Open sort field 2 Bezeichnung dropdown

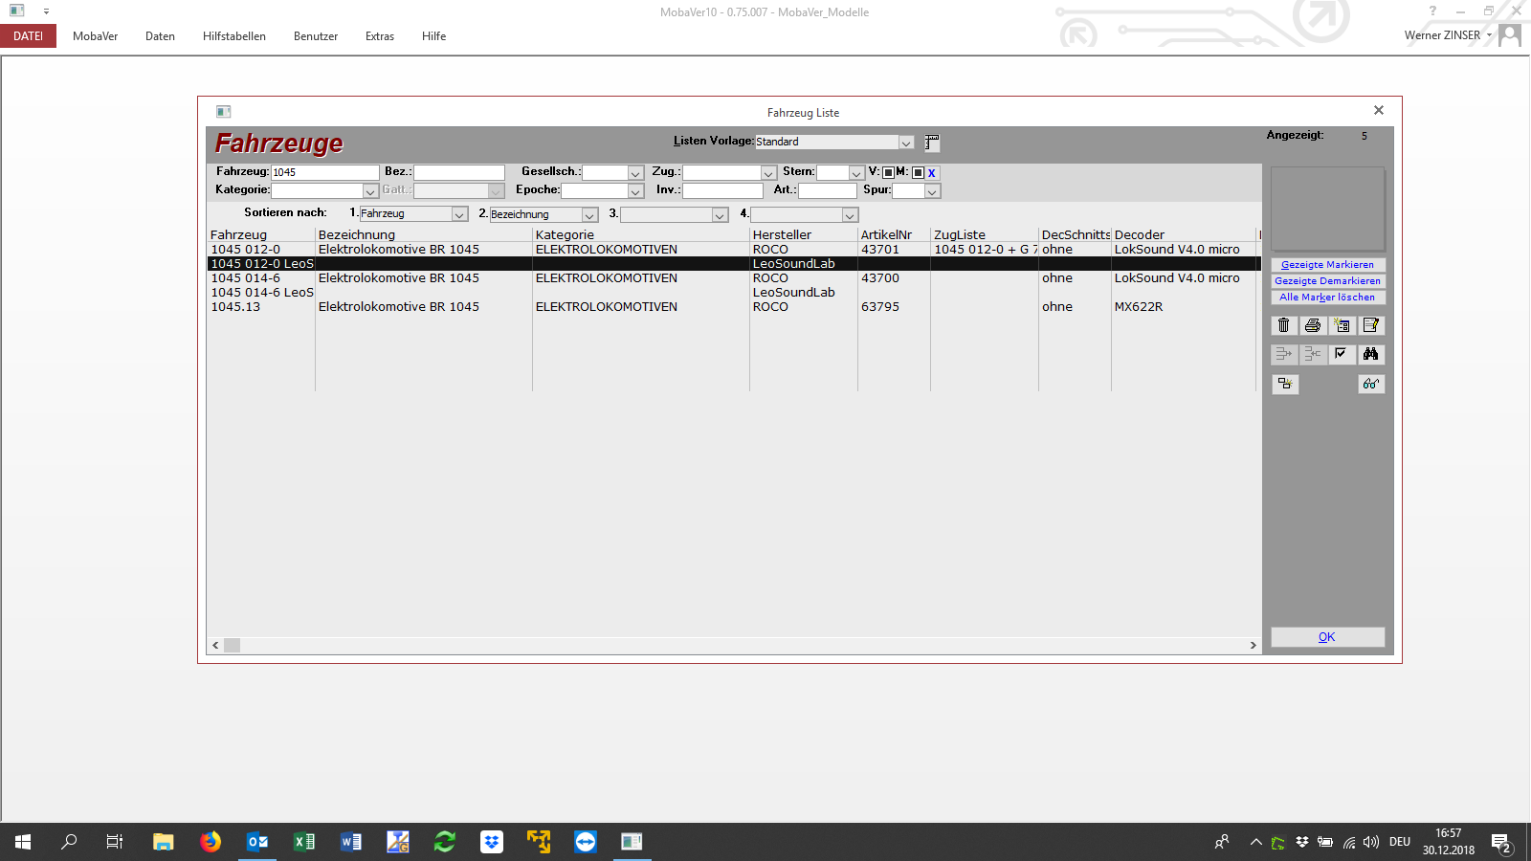tap(589, 215)
